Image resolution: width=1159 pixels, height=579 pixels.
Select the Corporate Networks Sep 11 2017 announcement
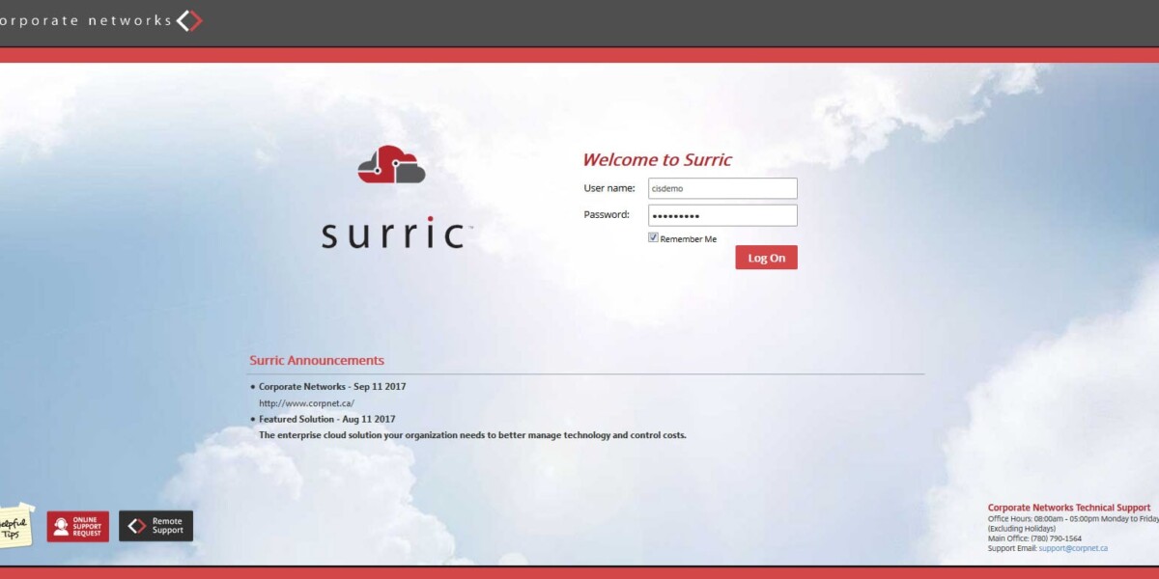tap(332, 387)
